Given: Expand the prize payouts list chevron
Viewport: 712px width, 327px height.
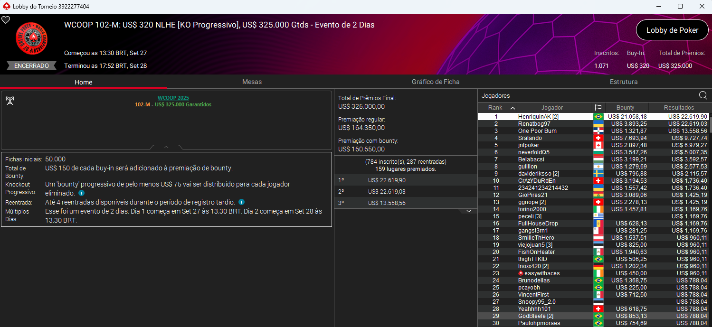Looking at the screenshot, I should point(468,211).
